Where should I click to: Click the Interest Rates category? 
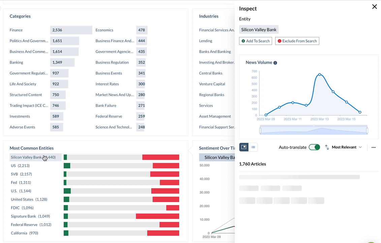tap(107, 84)
